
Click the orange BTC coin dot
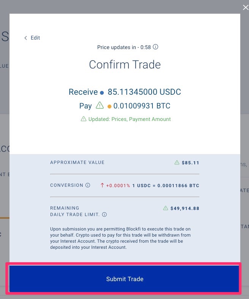point(109,107)
